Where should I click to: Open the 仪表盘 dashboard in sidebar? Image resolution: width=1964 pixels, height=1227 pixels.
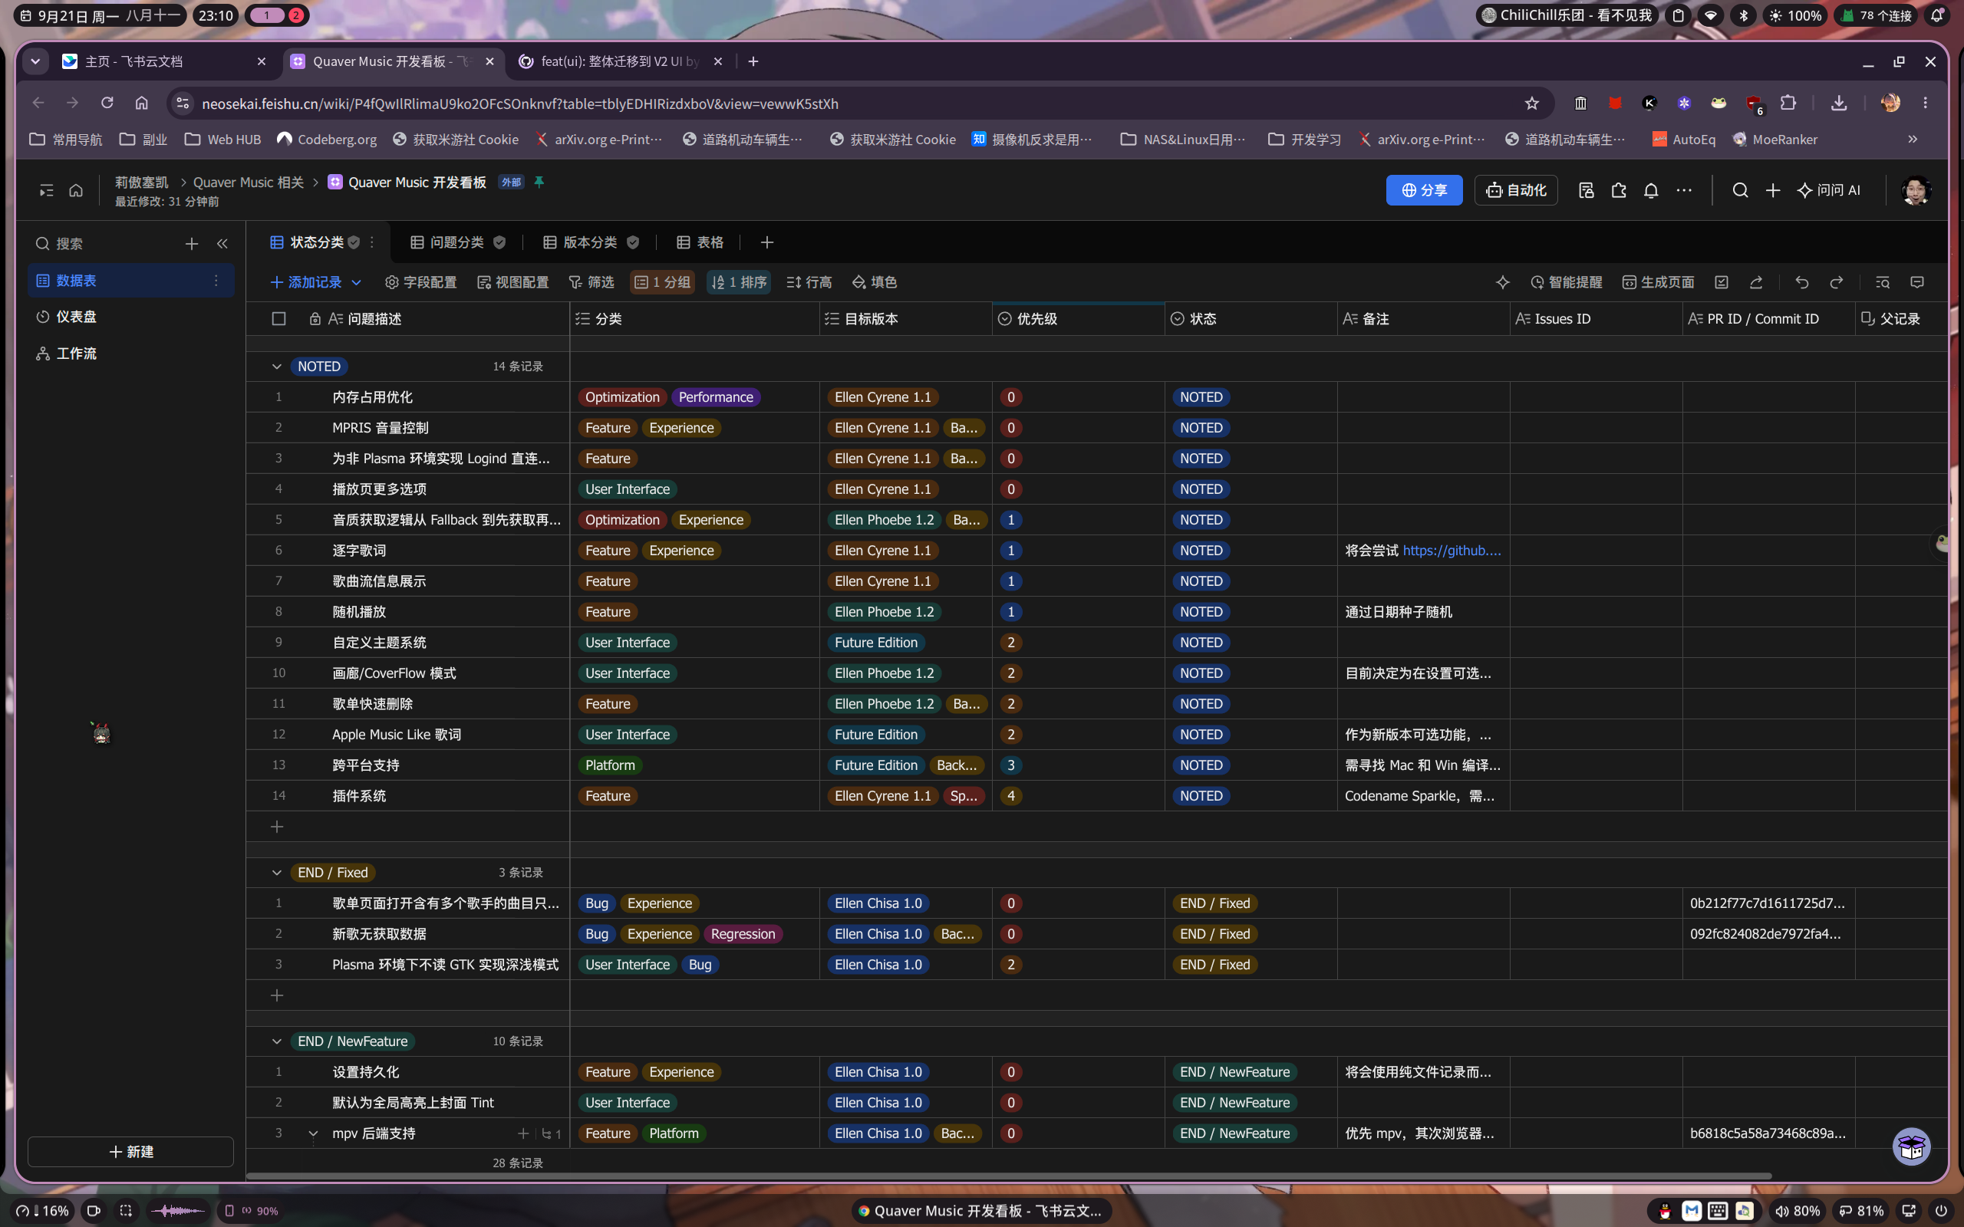pyautogui.click(x=130, y=317)
